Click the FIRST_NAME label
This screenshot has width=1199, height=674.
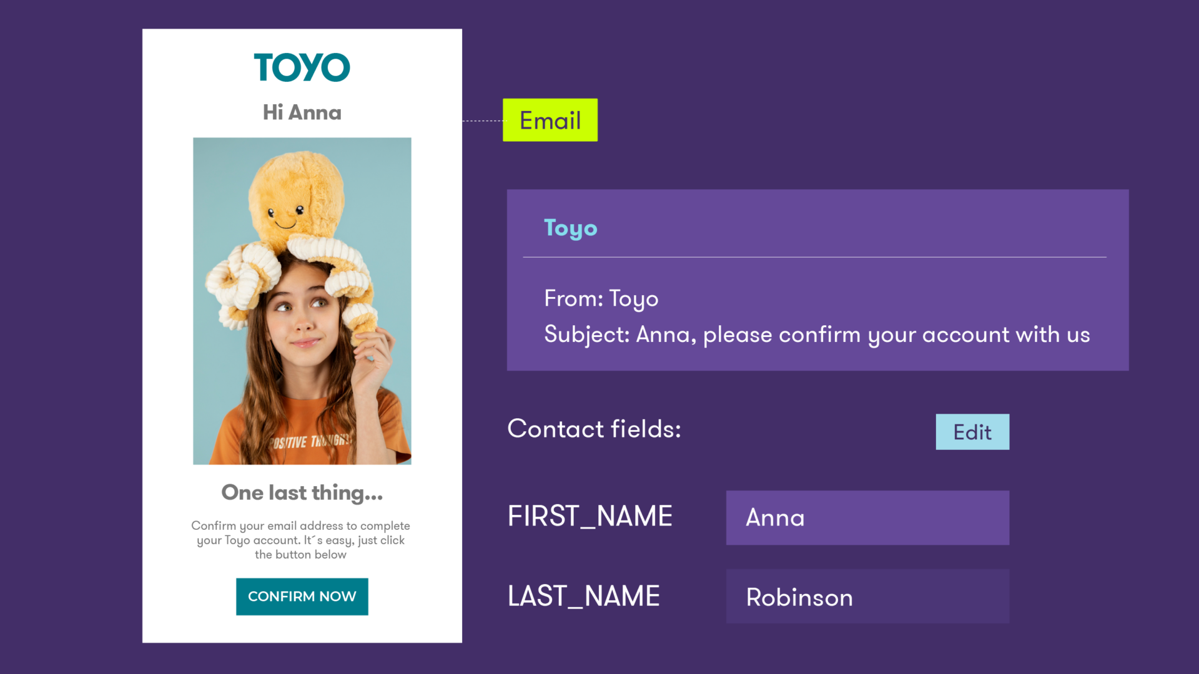pyautogui.click(x=590, y=516)
